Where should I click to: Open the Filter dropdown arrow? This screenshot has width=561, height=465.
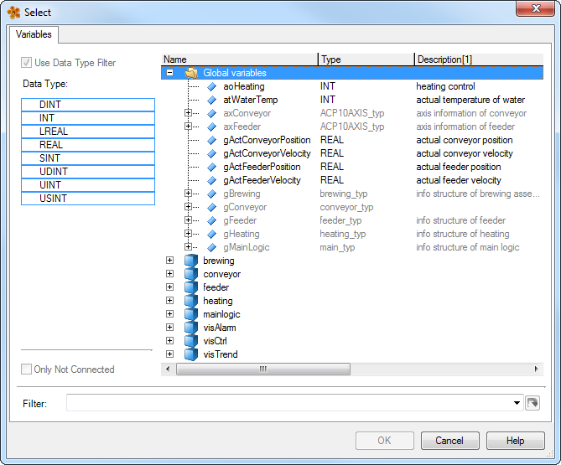click(517, 404)
